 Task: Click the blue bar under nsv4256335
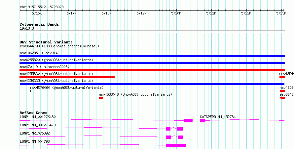click(x=152, y=84)
